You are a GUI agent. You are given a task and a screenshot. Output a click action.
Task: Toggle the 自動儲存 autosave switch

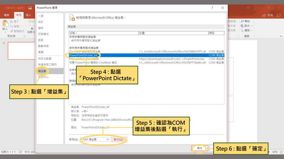click(x=20, y=8)
